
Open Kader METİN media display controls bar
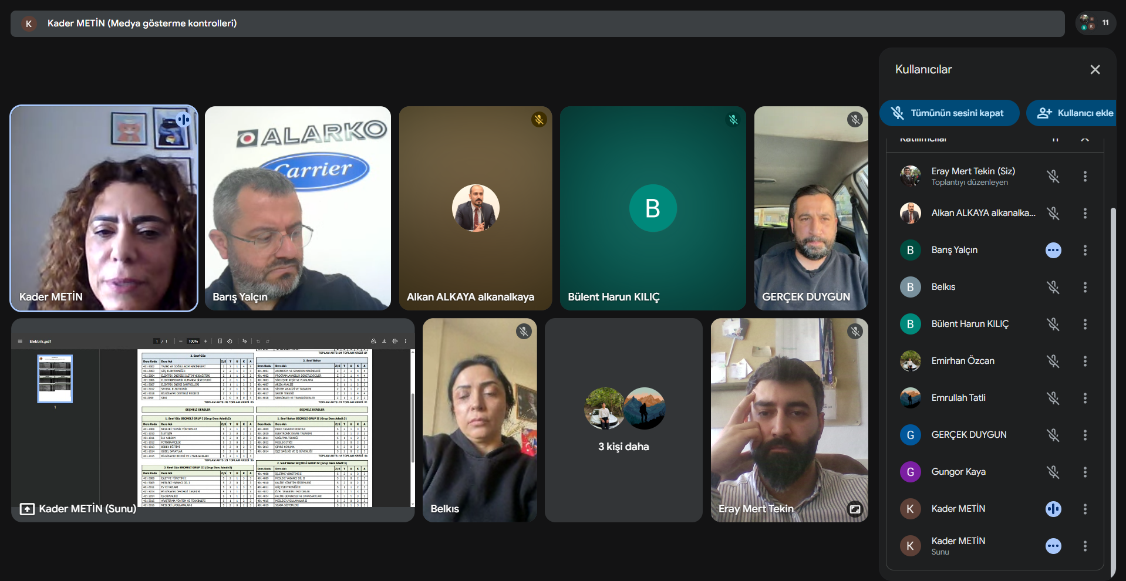click(537, 23)
